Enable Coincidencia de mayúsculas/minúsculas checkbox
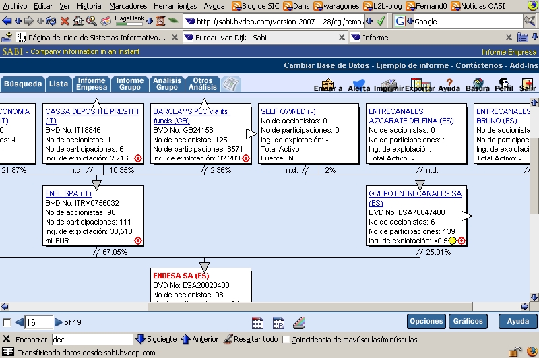Image resolution: width=539 pixels, height=358 pixels. click(x=285, y=340)
